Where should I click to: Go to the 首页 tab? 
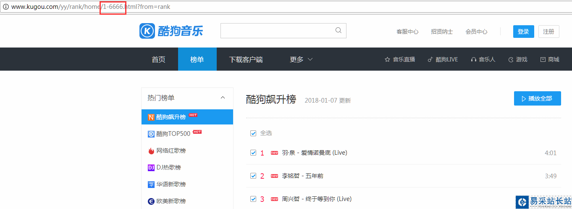point(158,59)
